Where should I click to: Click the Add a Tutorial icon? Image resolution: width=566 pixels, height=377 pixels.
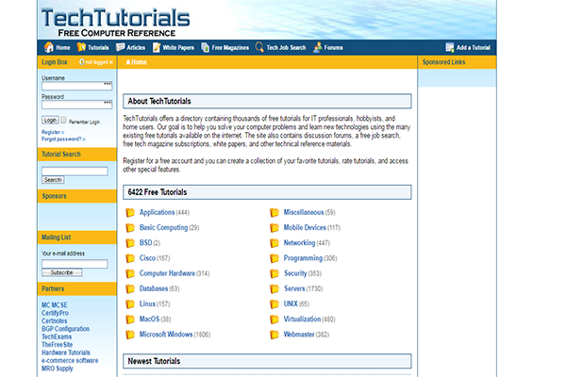[450, 47]
